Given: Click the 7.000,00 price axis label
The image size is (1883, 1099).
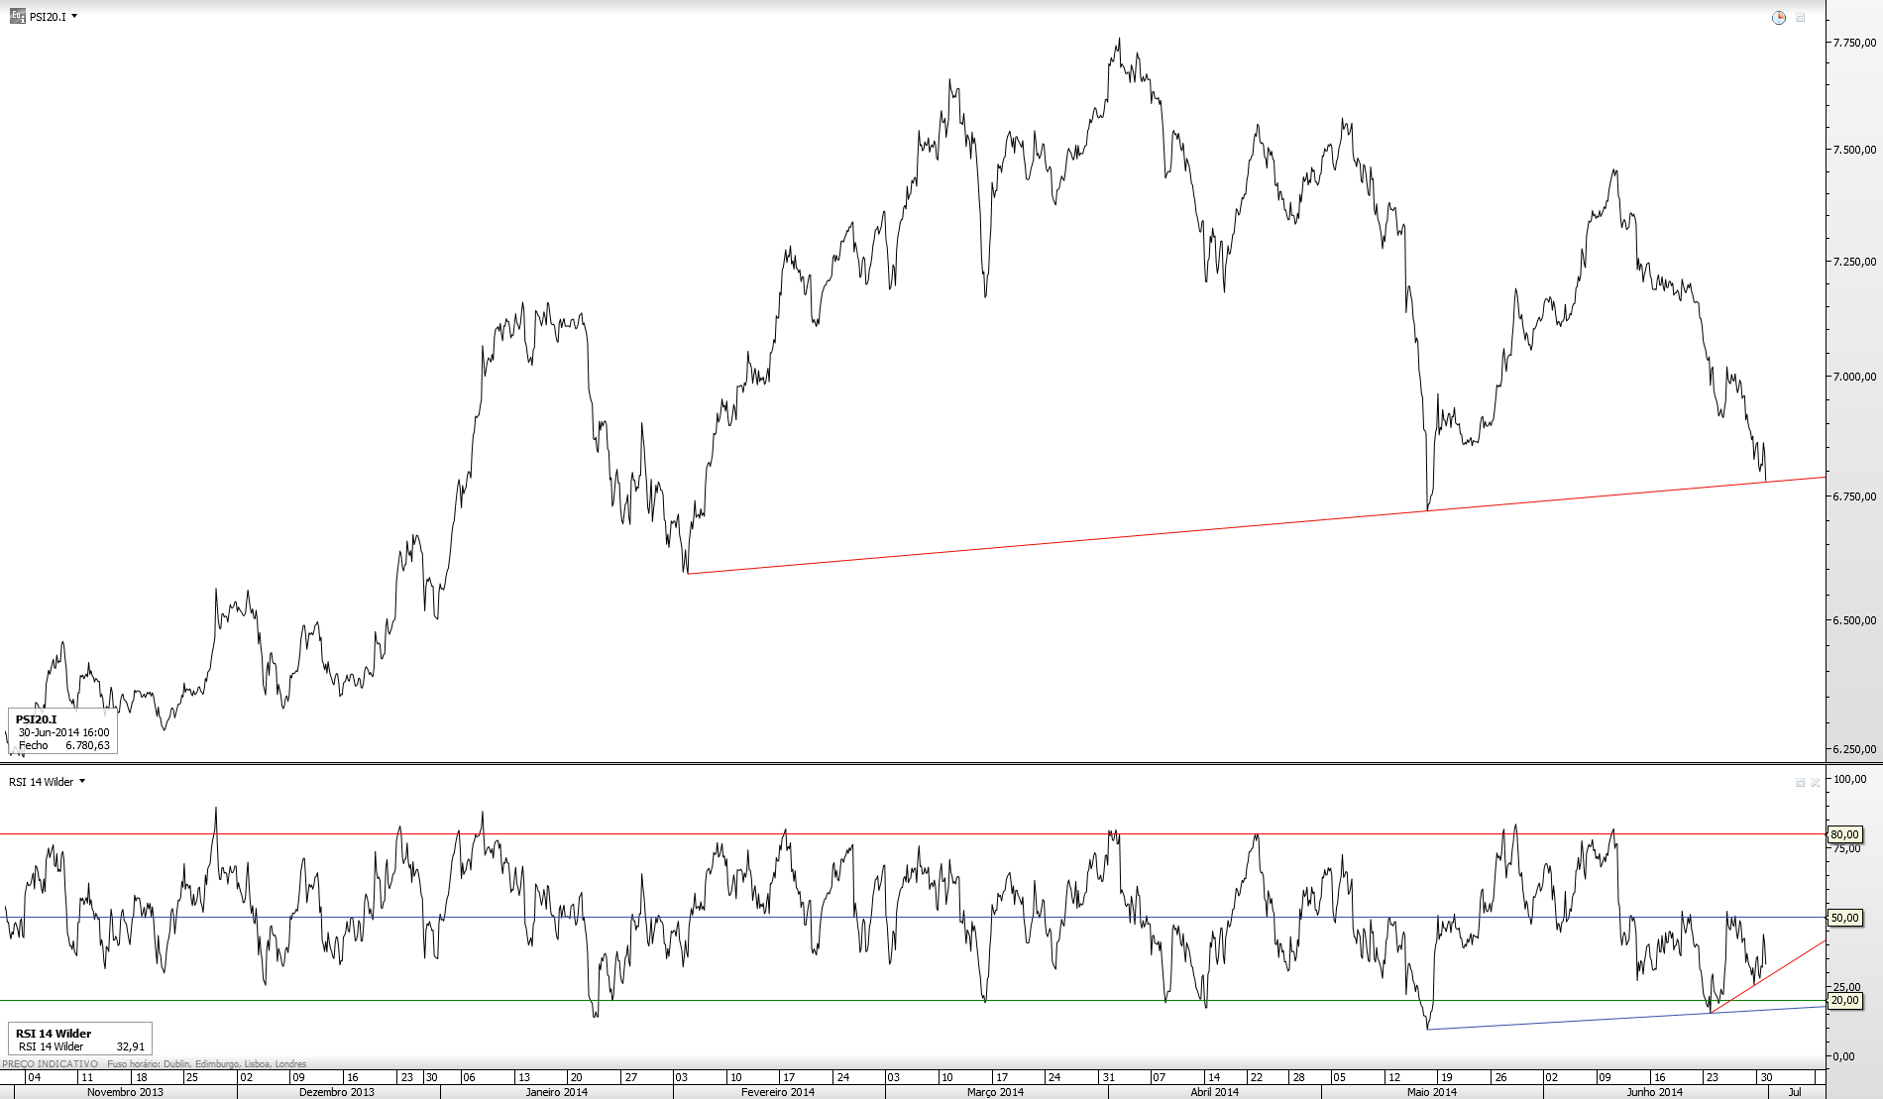Looking at the screenshot, I should point(1854,377).
